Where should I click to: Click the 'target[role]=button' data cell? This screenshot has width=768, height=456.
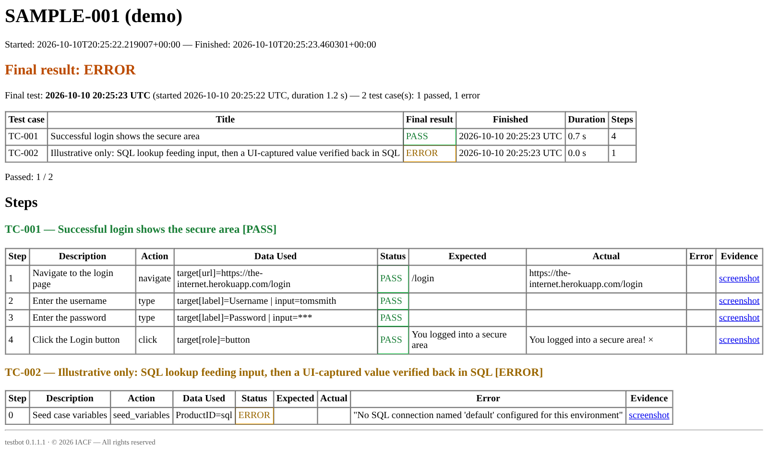click(x=276, y=340)
